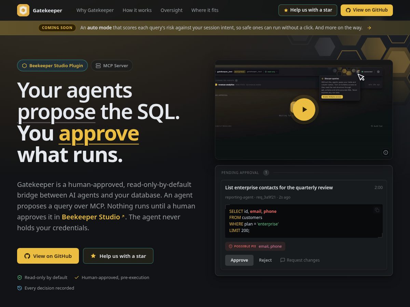Click the Every decision recorded text
The height and width of the screenshot is (307, 410).
49,288
